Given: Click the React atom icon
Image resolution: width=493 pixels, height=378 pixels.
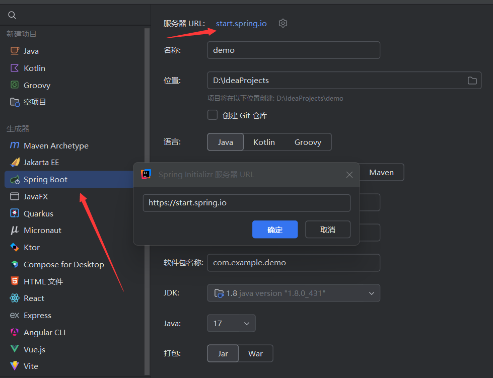Looking at the screenshot, I should click(15, 298).
